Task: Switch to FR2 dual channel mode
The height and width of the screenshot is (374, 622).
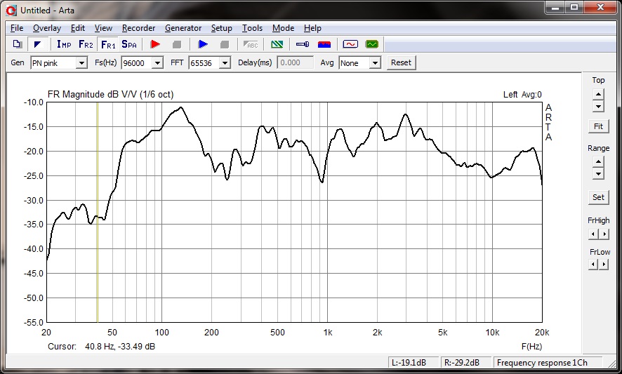Action: click(86, 44)
